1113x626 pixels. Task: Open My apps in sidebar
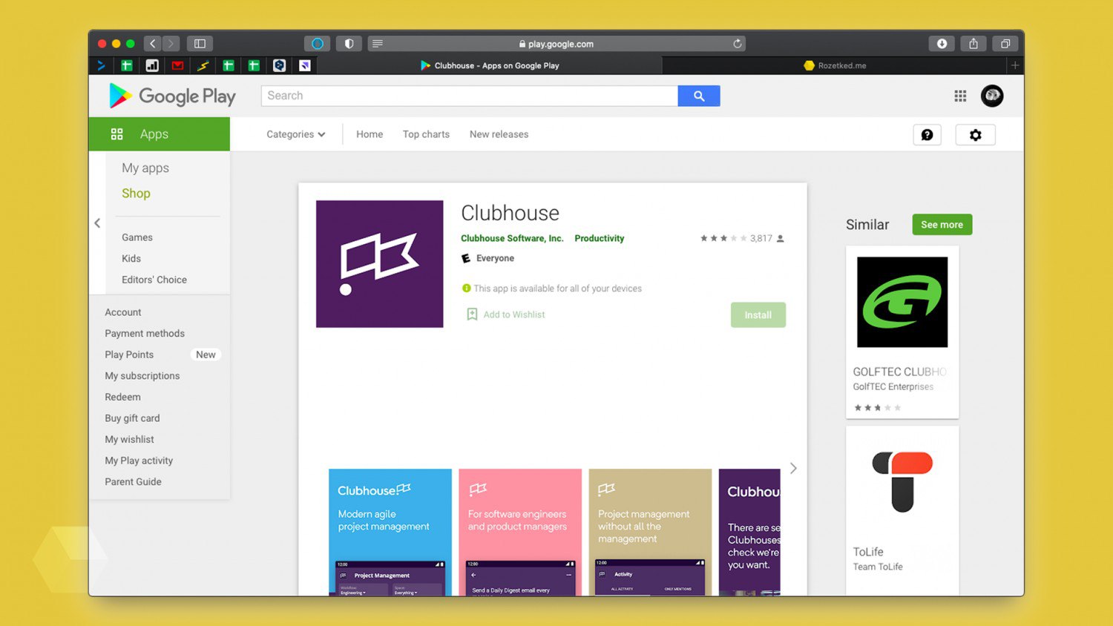(145, 168)
